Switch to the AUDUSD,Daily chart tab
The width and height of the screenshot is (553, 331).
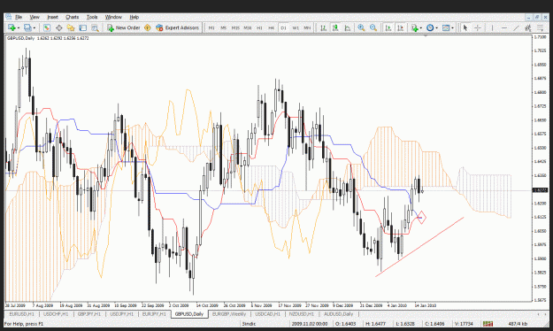[x=338, y=314]
